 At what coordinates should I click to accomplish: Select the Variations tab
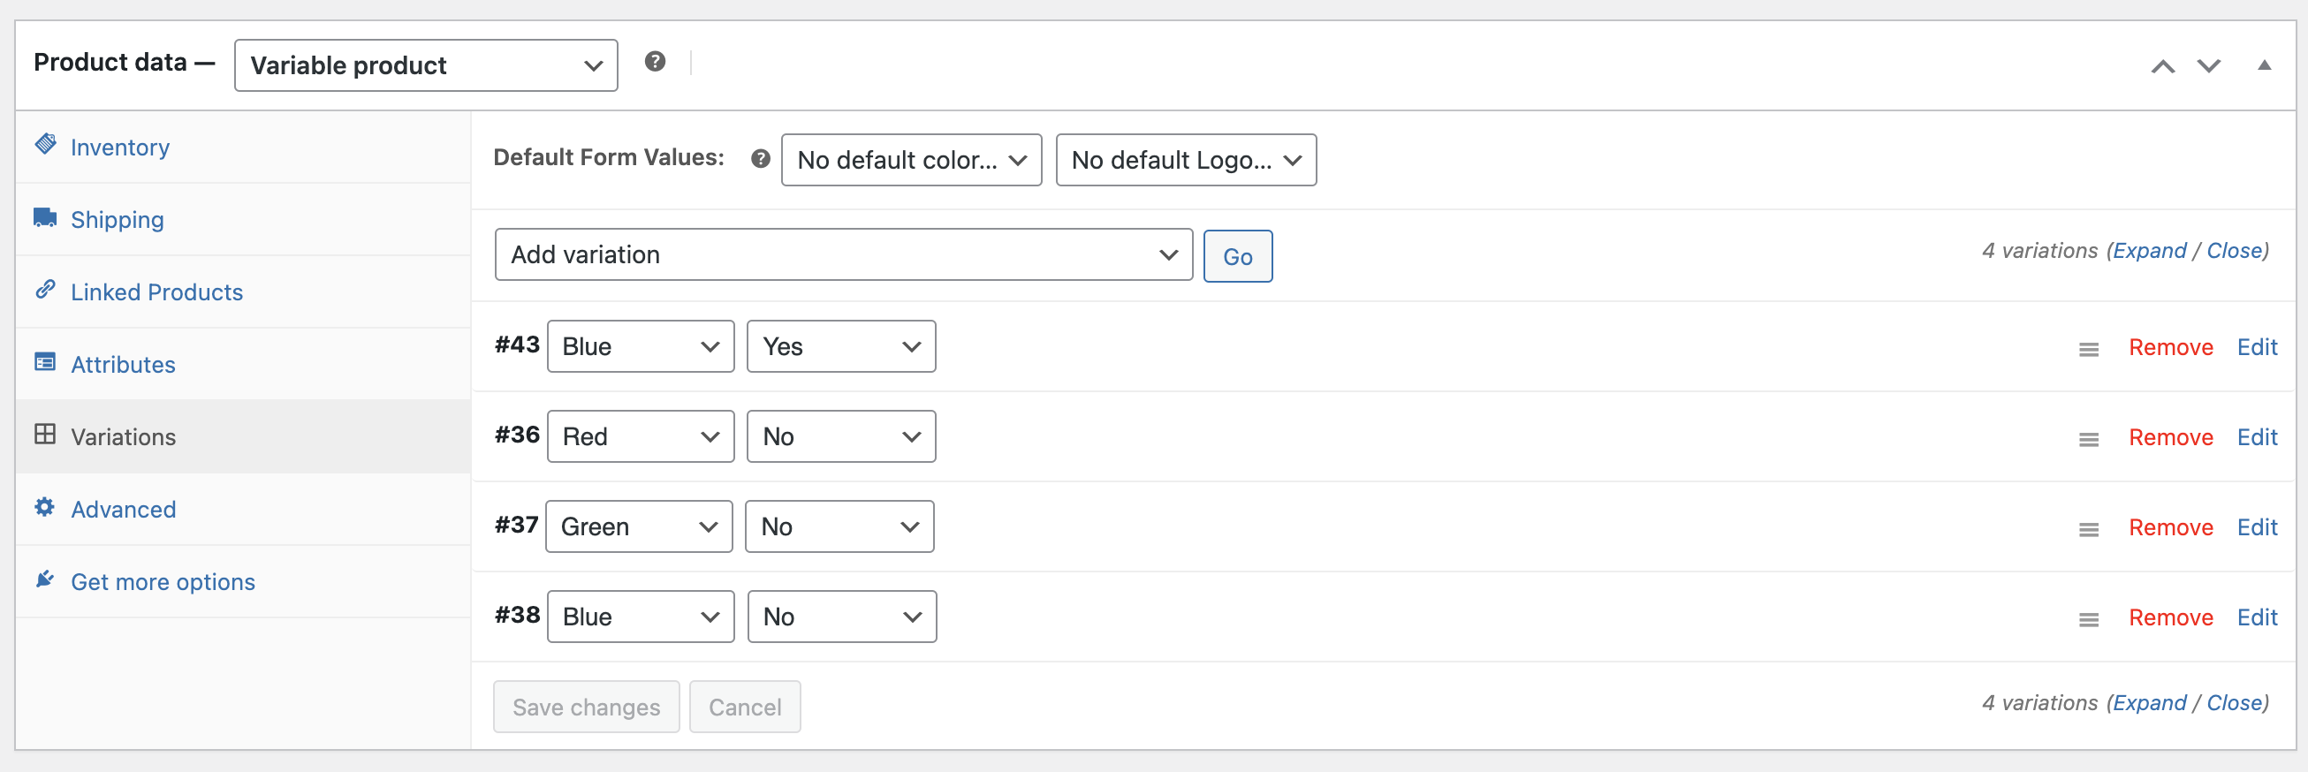coord(243,437)
